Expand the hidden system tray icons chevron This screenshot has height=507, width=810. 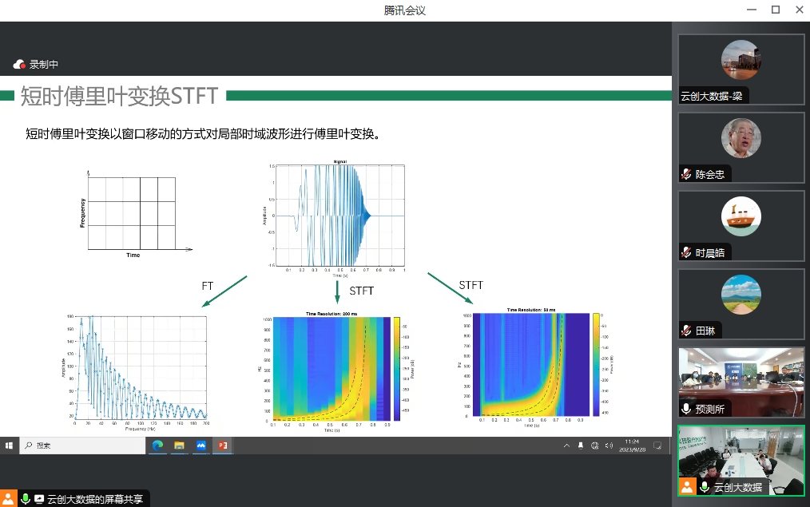[566, 446]
